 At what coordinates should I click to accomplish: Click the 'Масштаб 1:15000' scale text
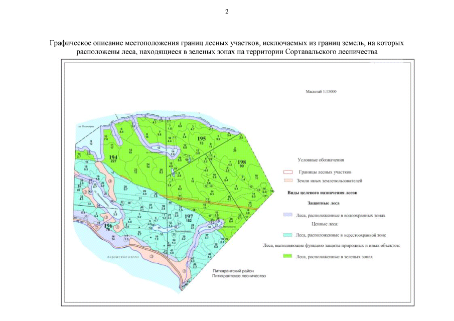click(321, 92)
